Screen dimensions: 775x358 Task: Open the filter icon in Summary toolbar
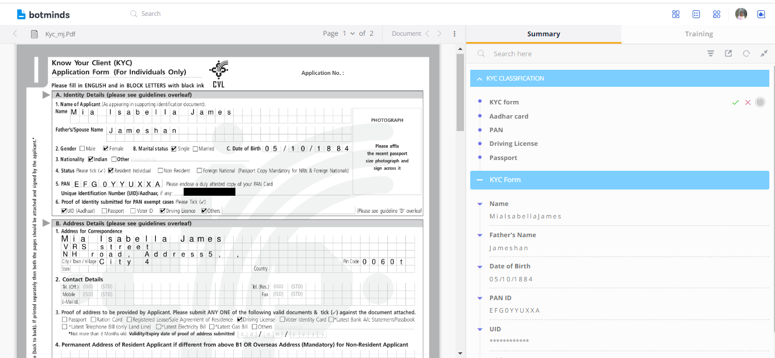711,53
